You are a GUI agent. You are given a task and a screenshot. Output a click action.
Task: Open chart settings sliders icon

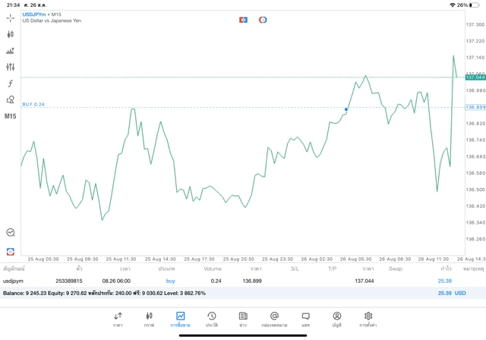point(10,67)
